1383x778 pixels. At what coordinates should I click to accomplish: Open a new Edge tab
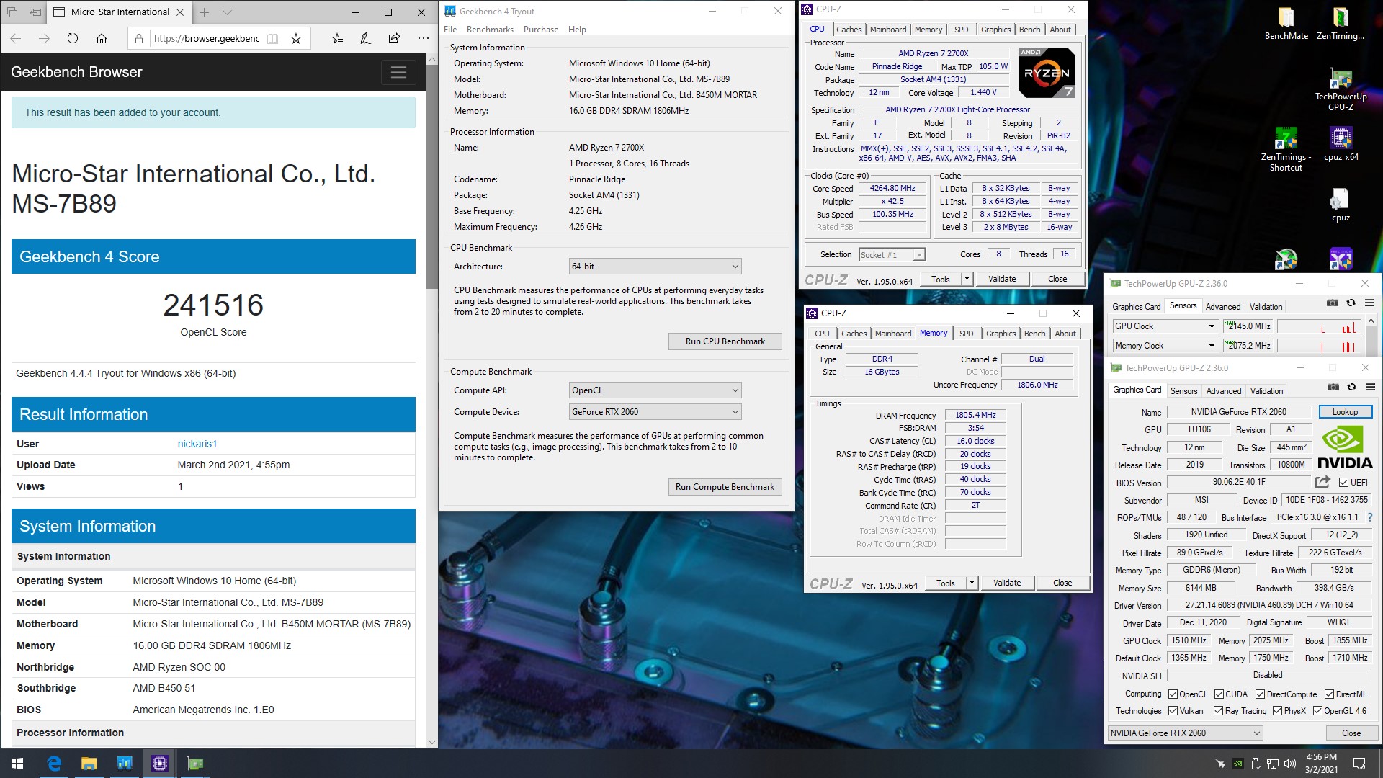(205, 12)
